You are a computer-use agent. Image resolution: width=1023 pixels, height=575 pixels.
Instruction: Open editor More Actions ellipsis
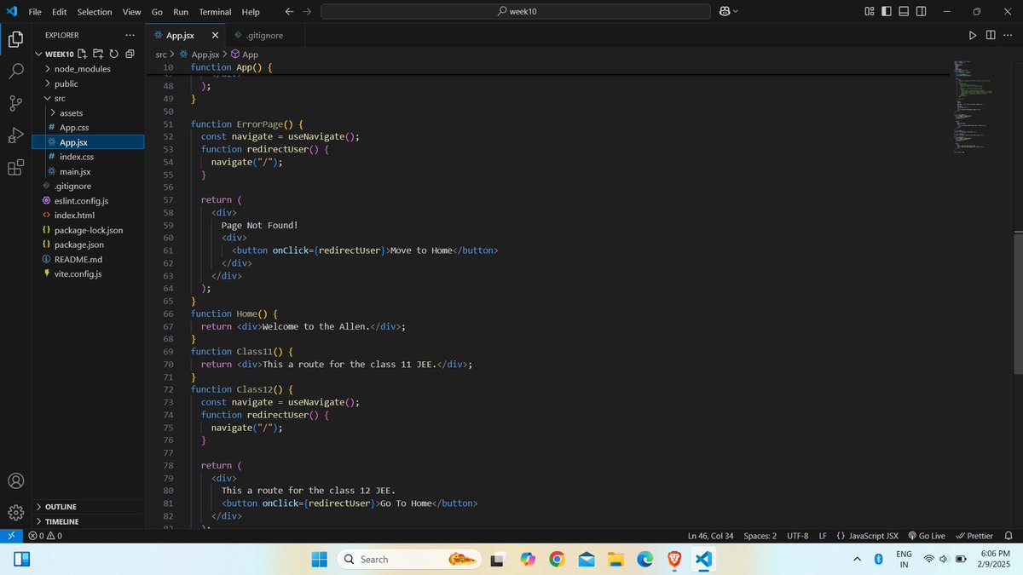click(1009, 36)
